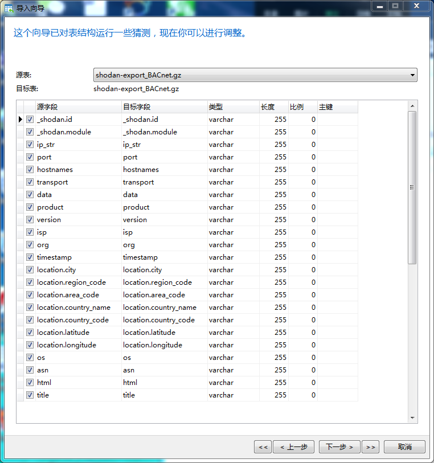The width and height of the screenshot is (434, 463).
Task: Toggle the asn row checkbox
Action: pyautogui.click(x=30, y=370)
